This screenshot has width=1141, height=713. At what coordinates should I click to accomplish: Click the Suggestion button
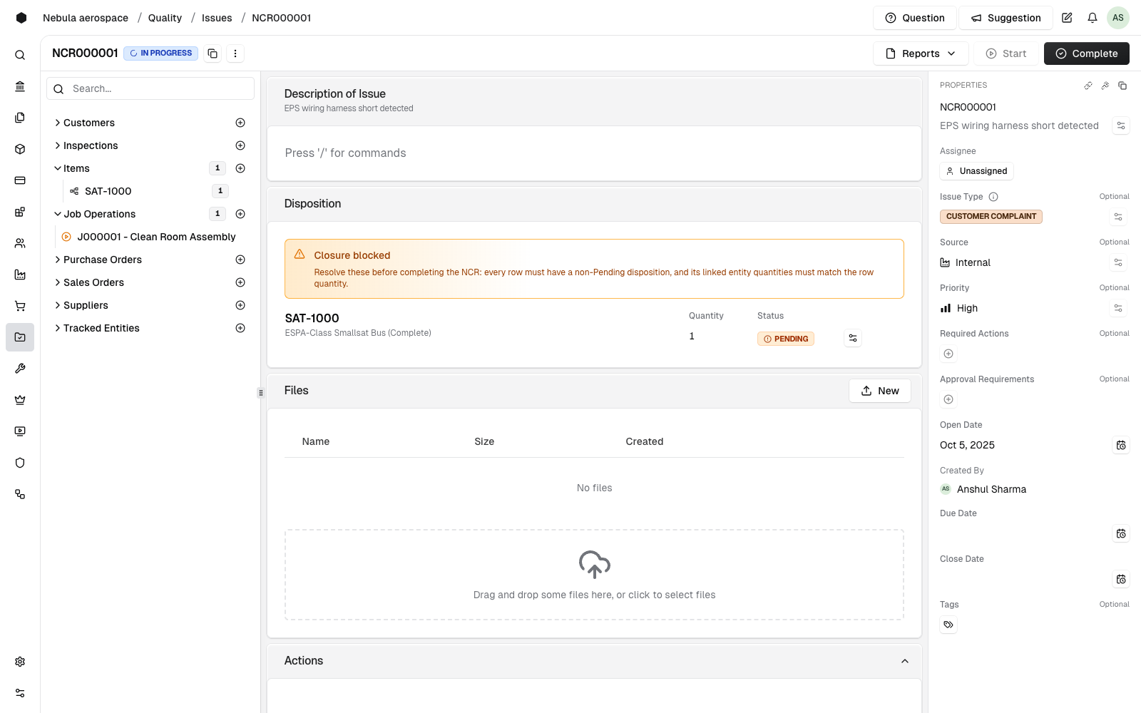[1006, 18]
